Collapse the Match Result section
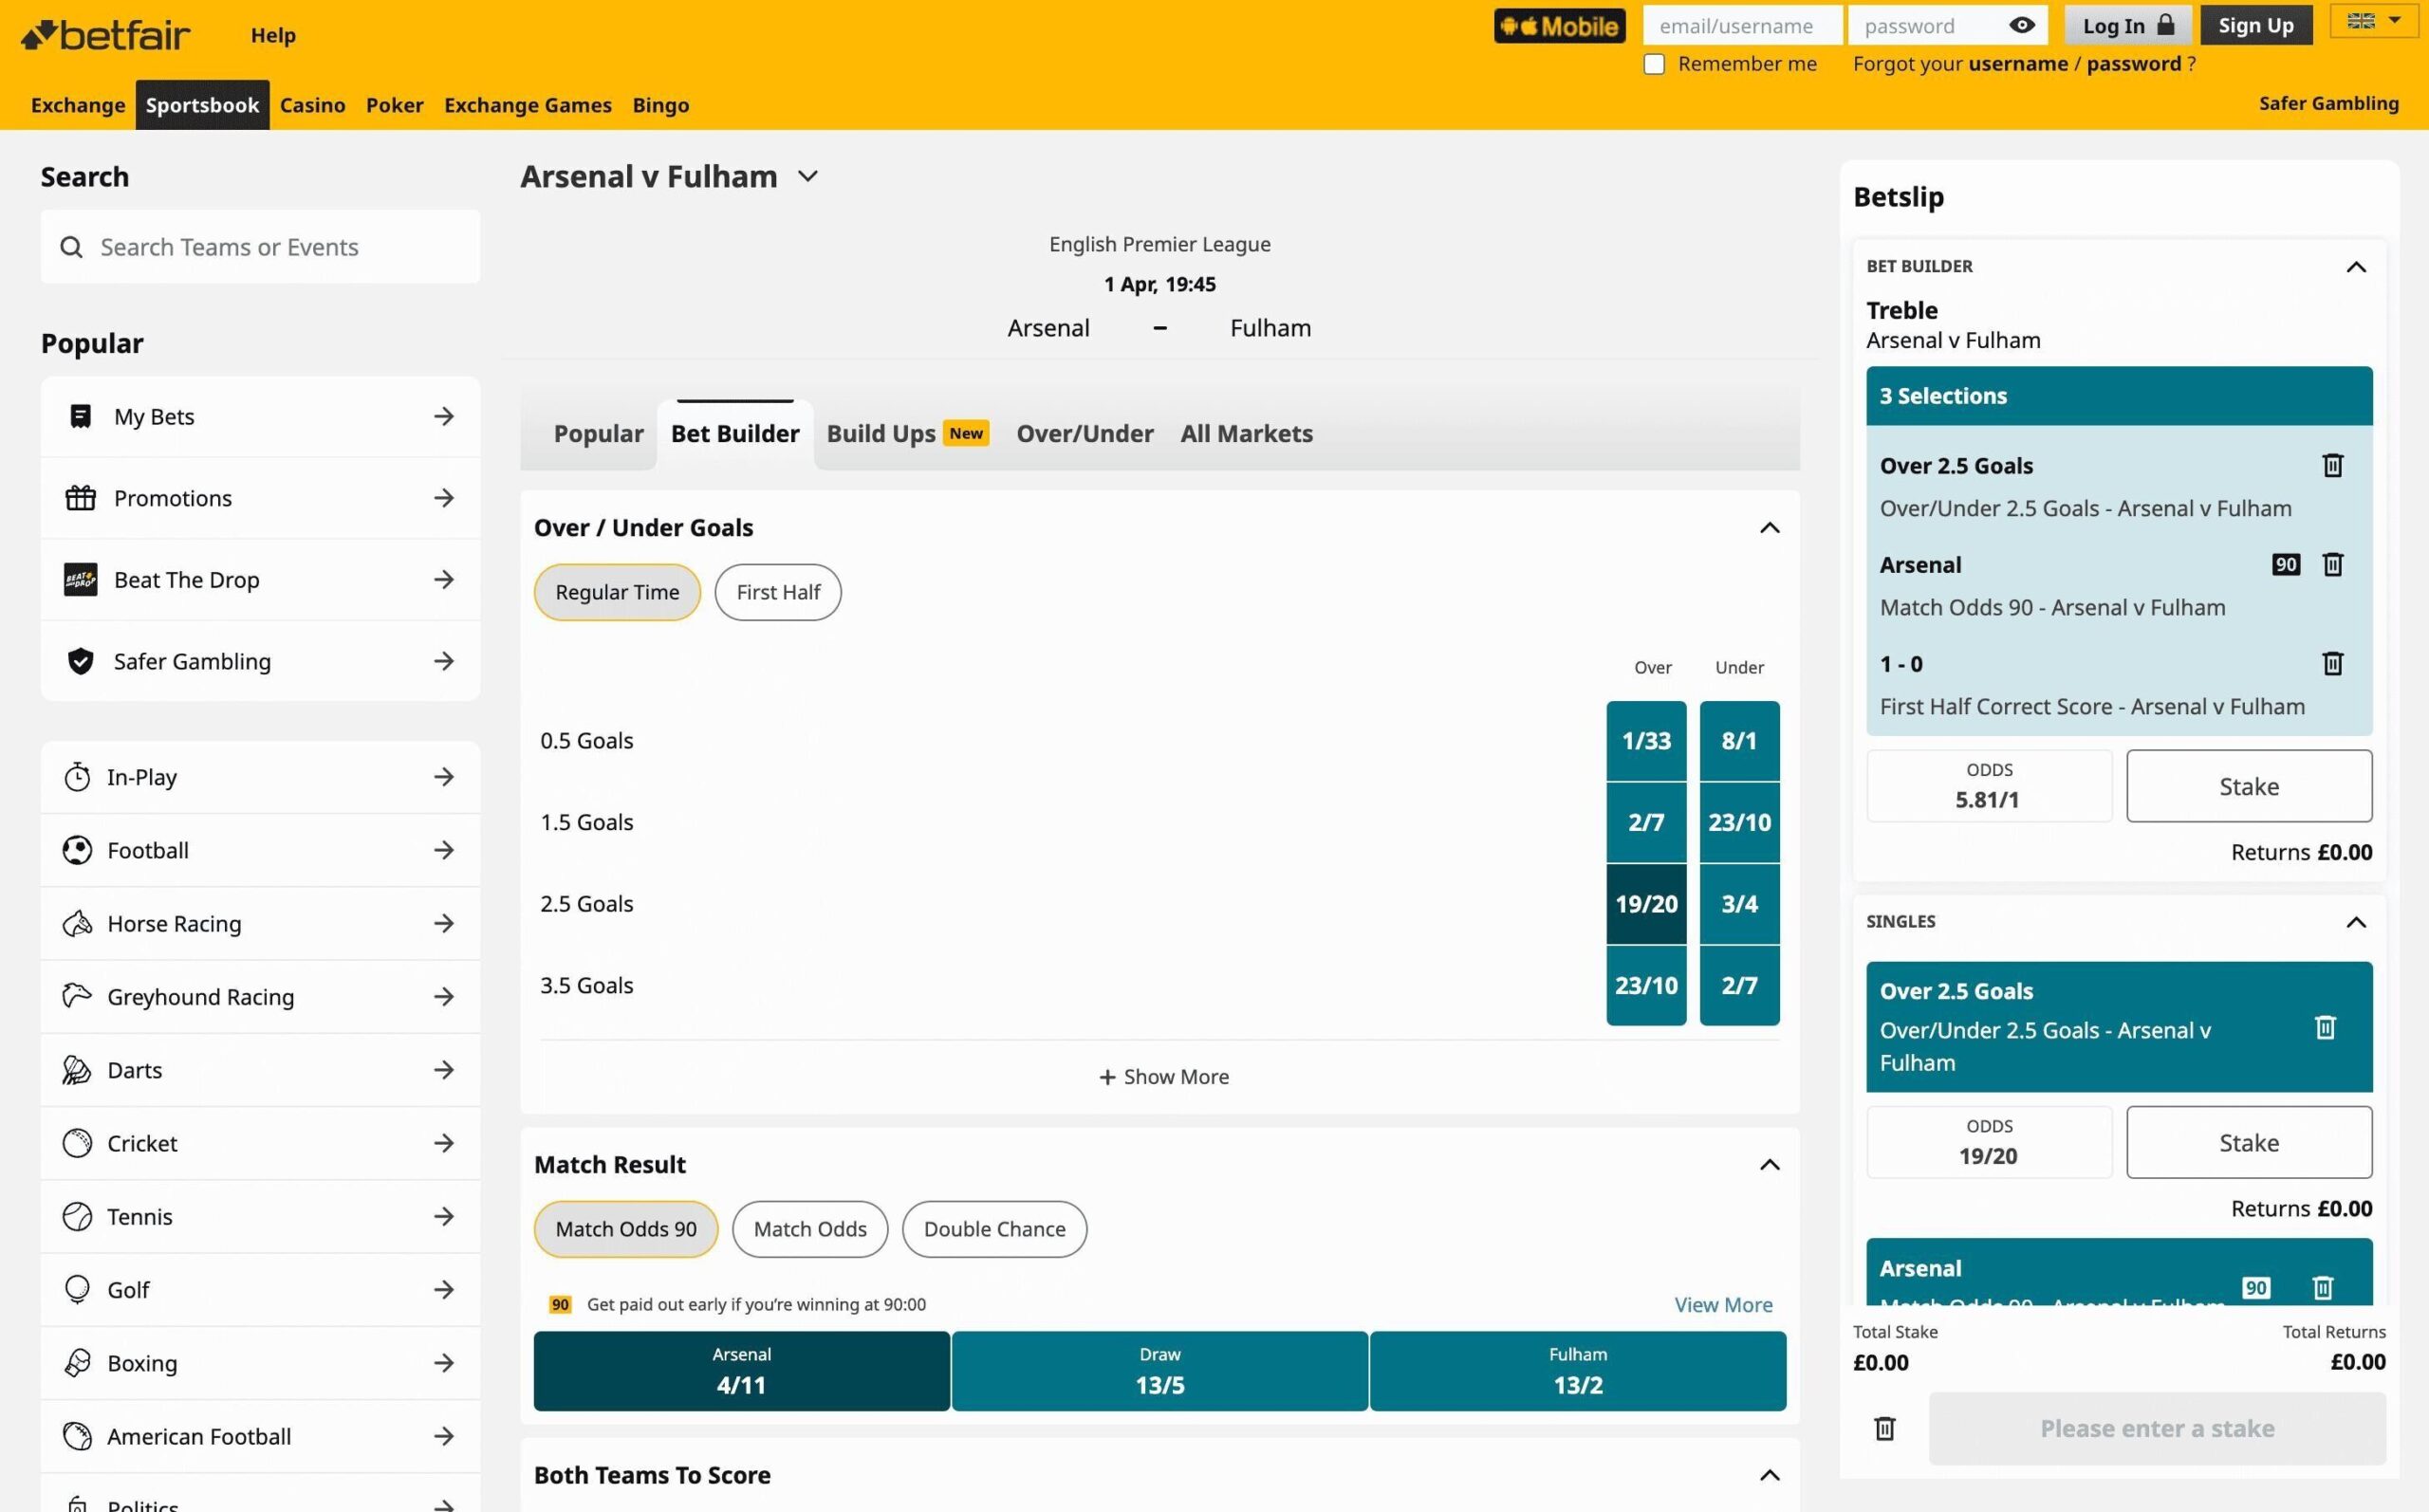The height and width of the screenshot is (1512, 2429). [1769, 1165]
